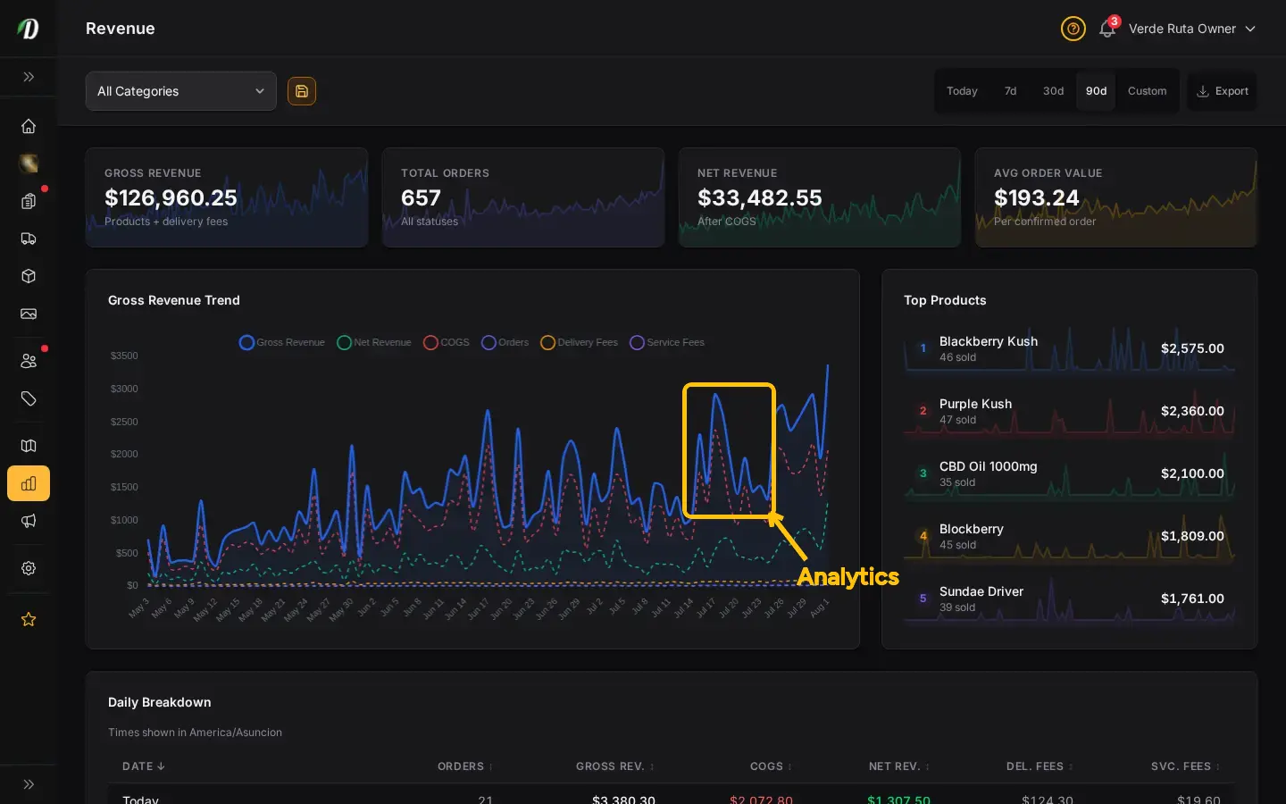The image size is (1286, 804).
Task: Sort the Daily Breakdown table by GROSS REV.
Action: click(x=615, y=766)
